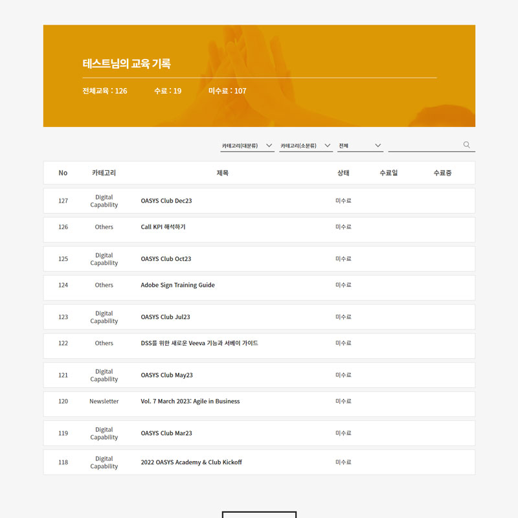Screen dimensions: 518x518
Task: Click row number 119
Action: pyautogui.click(x=63, y=433)
